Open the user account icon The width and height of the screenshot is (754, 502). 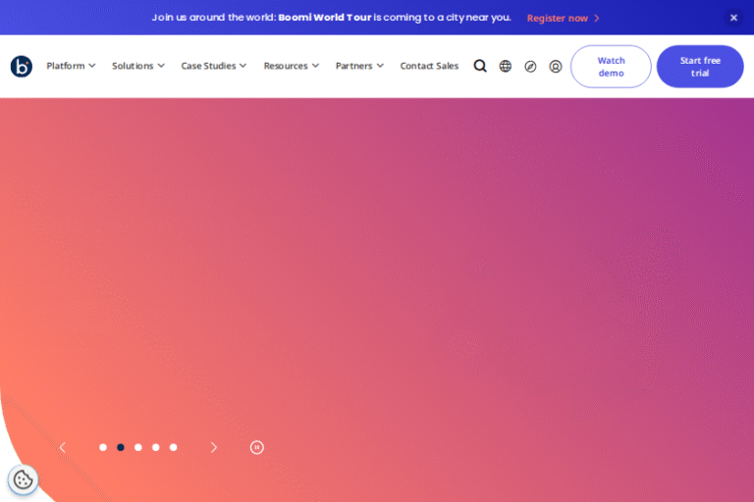click(x=556, y=67)
